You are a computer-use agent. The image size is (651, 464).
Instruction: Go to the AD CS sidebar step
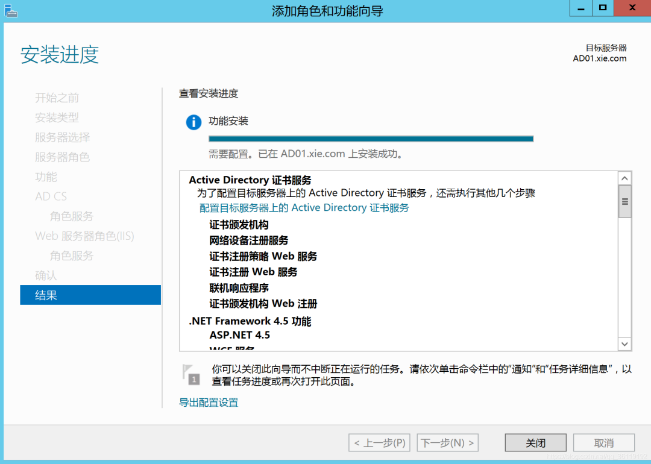point(51,196)
